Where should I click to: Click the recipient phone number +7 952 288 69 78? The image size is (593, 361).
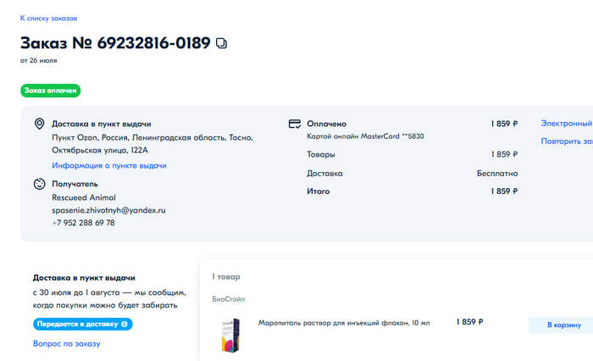coord(83,223)
